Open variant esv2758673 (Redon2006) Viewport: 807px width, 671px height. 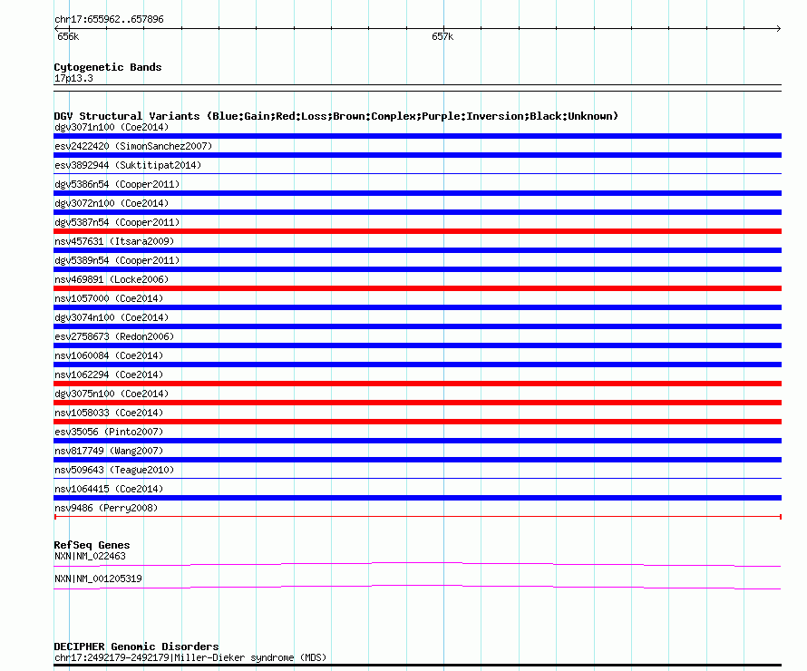coord(114,336)
